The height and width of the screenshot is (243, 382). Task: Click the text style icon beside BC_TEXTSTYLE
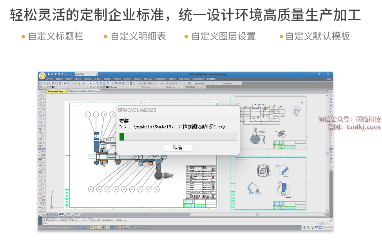tap(134, 83)
